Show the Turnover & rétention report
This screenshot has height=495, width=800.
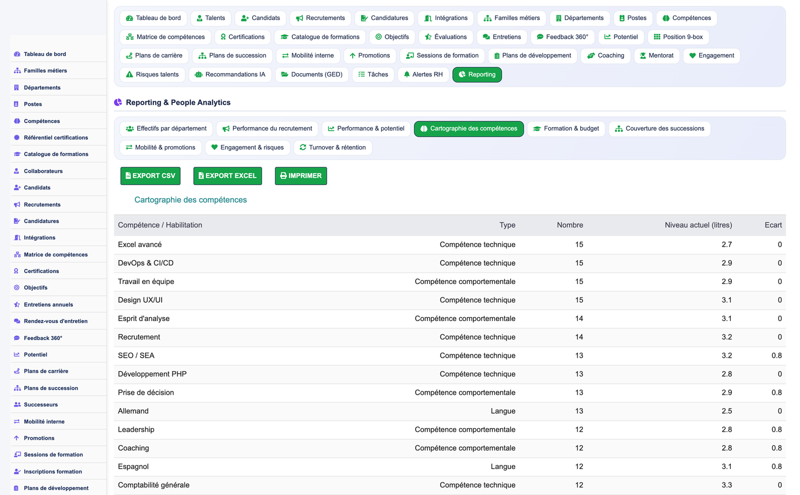333,147
